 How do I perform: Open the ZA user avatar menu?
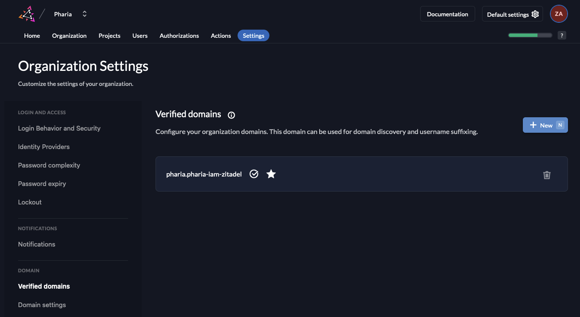(559, 13)
